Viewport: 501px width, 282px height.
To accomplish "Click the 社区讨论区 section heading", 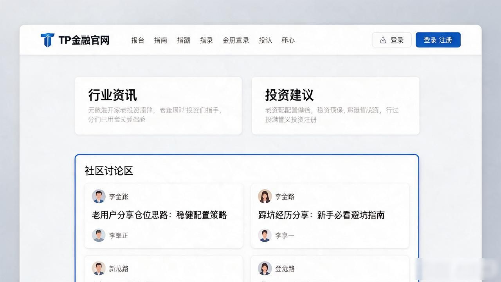I will [x=109, y=171].
